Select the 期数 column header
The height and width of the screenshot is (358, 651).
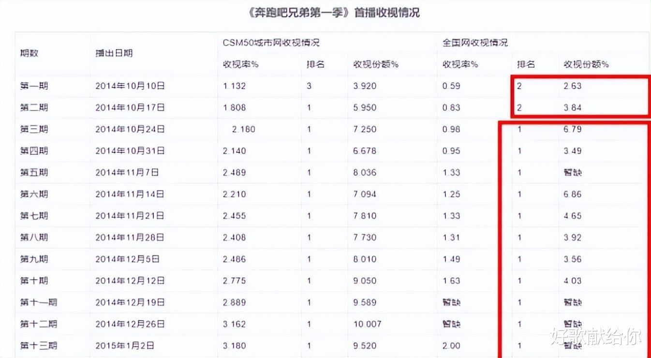29,53
